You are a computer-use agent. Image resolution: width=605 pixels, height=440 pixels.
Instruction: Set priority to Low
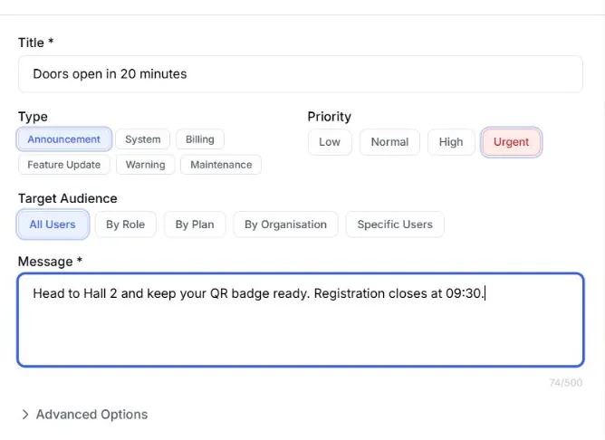point(330,142)
